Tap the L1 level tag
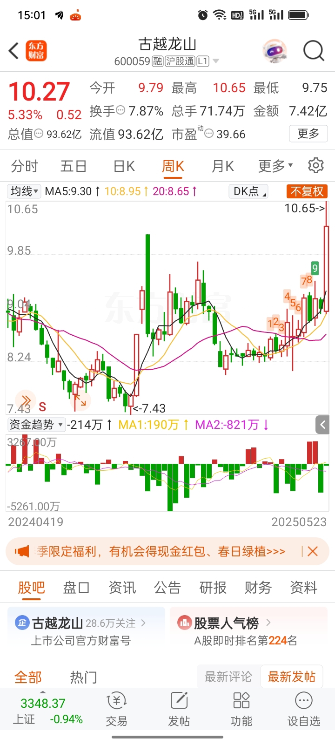The height and width of the screenshot is (745, 335). tap(203, 61)
